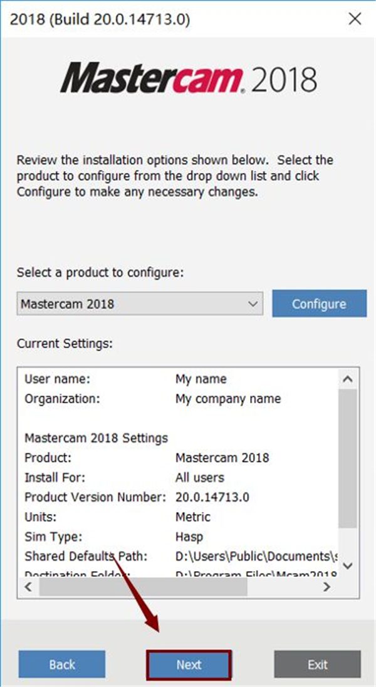Go back with the Back button
Screen dimensions: 376x687
pos(62,664)
